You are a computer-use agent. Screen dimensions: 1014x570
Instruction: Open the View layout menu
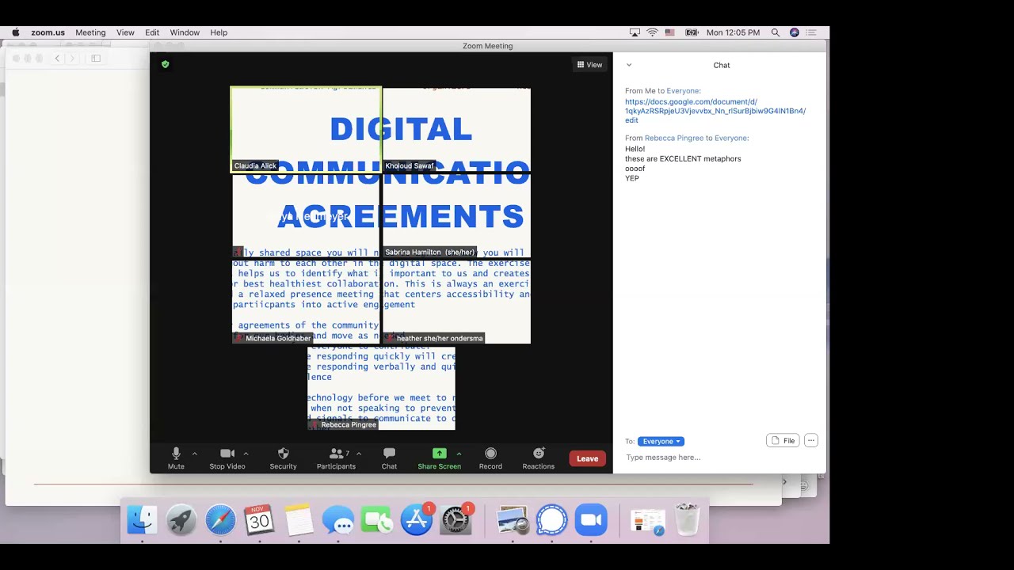pos(589,65)
